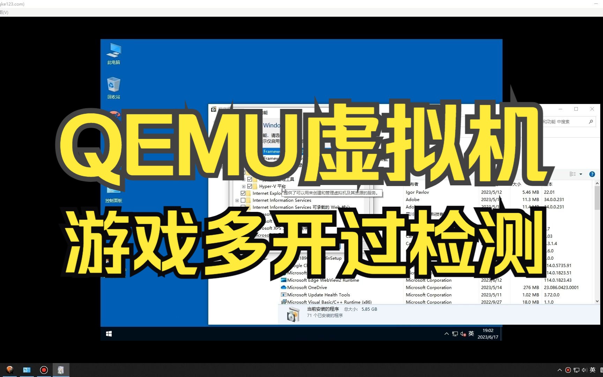Viewport: 603px width, 377px height.
Task: Open the 控制面板 desktop shortcut
Action: click(114, 195)
